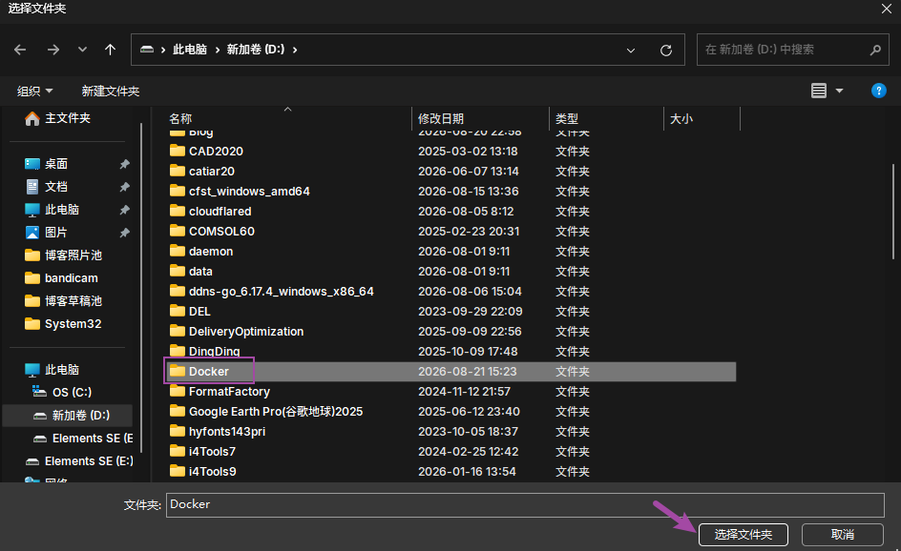
Task: Select OS (C:) drive in sidebar
Action: 72,393
